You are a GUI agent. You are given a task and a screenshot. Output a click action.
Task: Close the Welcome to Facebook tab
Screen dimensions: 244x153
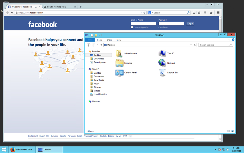click(39, 7)
